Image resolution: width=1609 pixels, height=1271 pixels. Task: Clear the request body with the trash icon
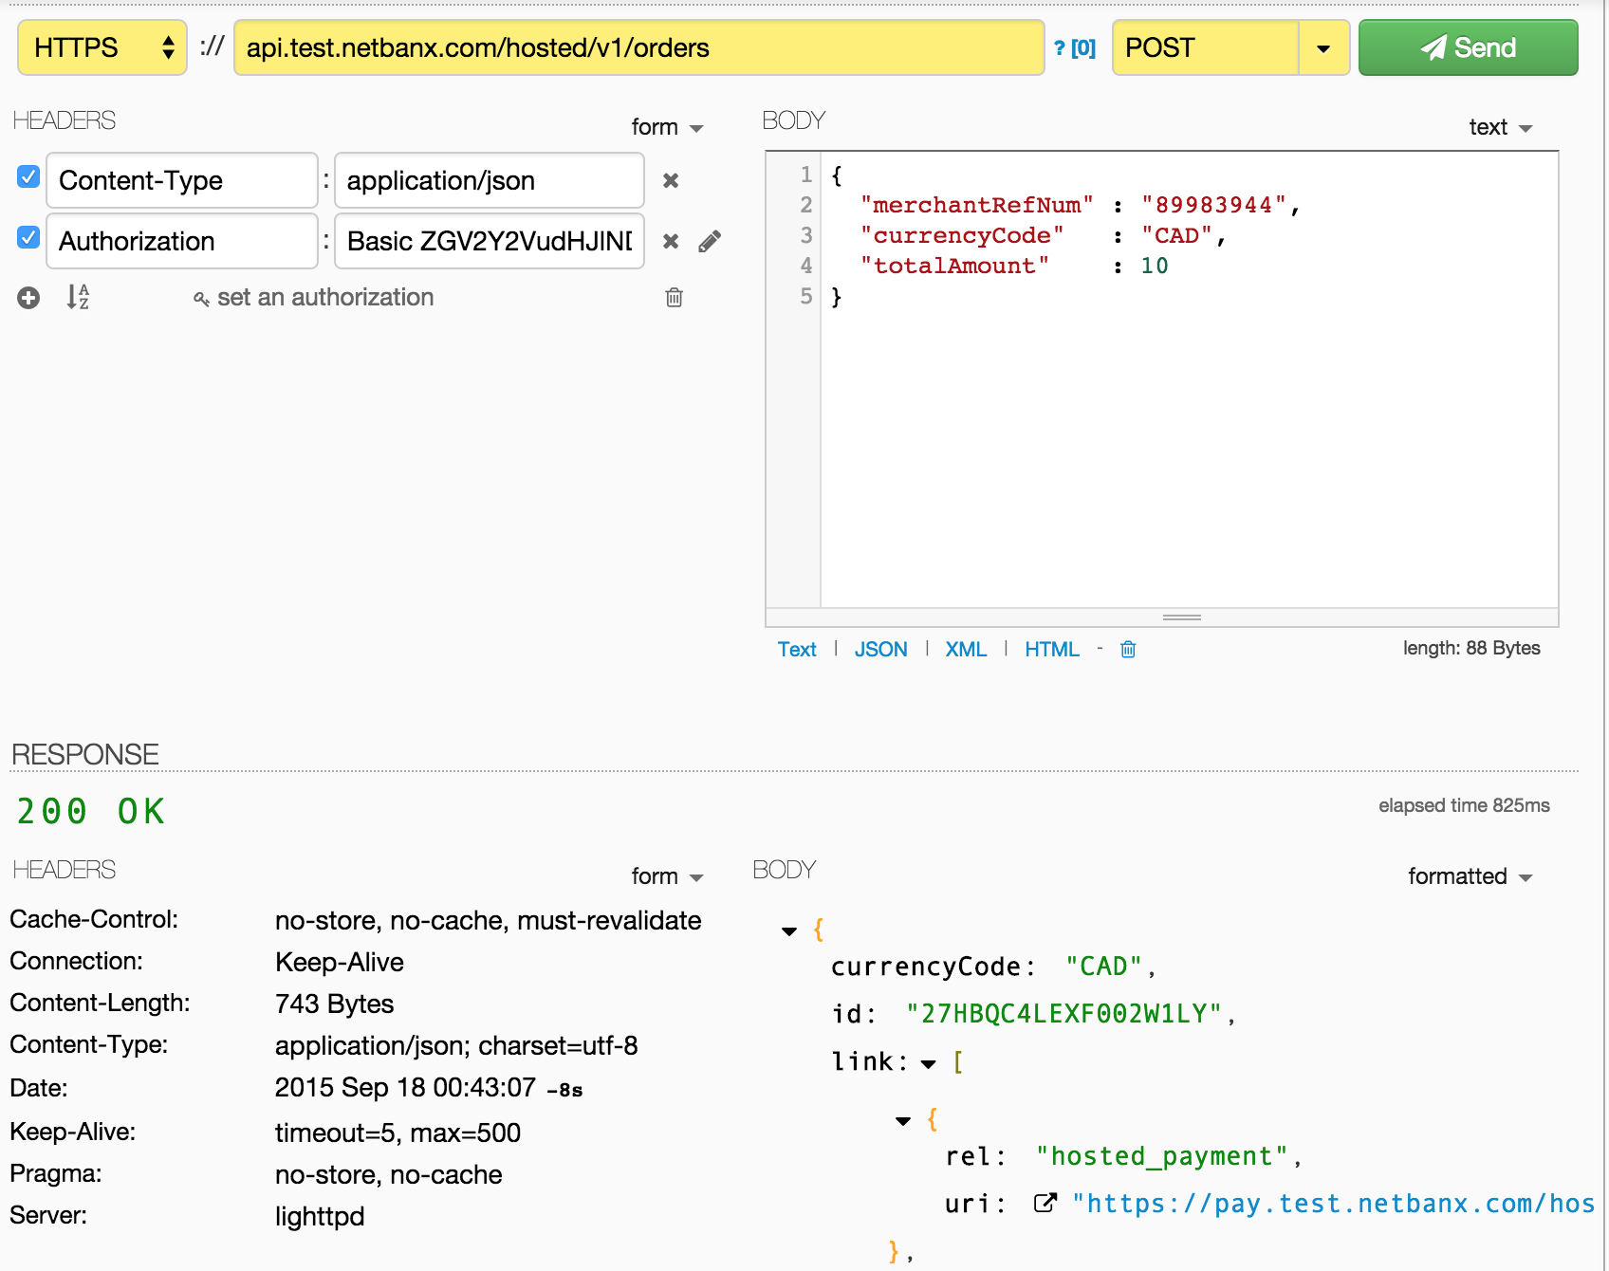(1128, 650)
